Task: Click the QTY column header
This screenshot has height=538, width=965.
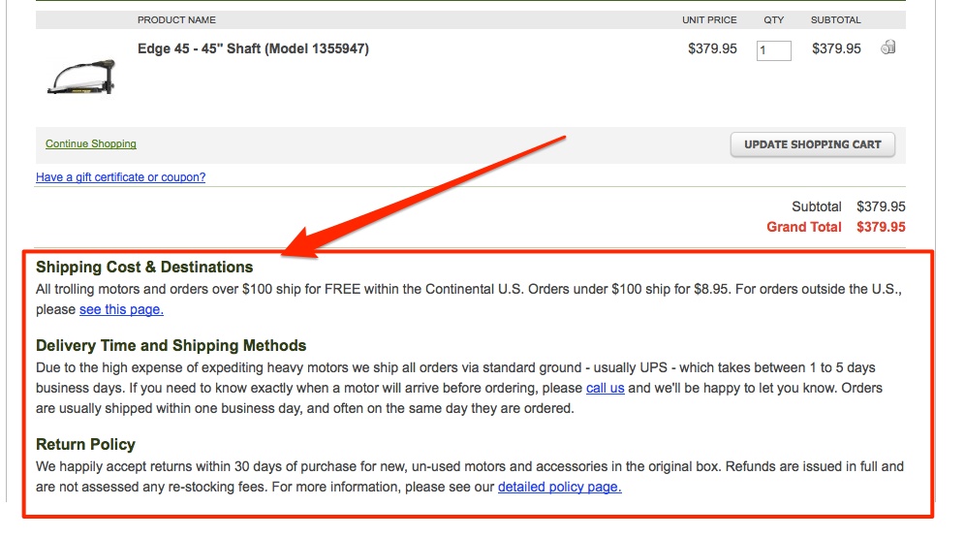Action: tap(773, 19)
